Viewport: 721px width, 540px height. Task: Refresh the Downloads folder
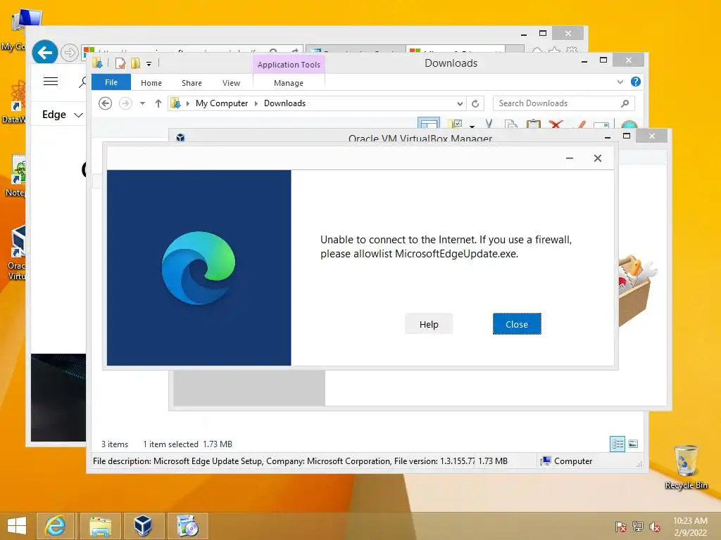click(475, 104)
